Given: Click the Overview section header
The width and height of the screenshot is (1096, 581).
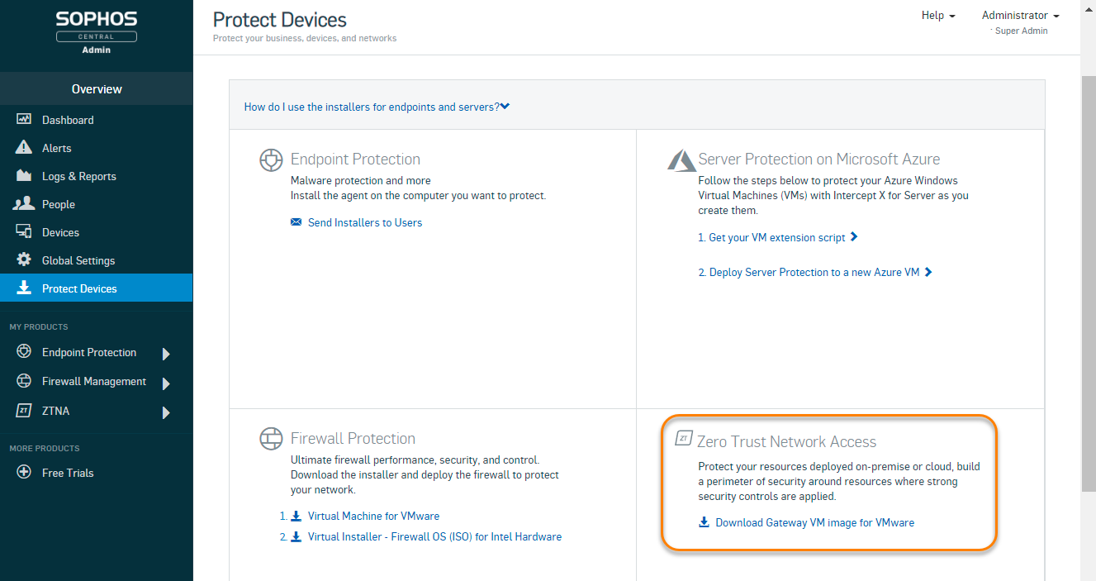Looking at the screenshot, I should click(97, 88).
